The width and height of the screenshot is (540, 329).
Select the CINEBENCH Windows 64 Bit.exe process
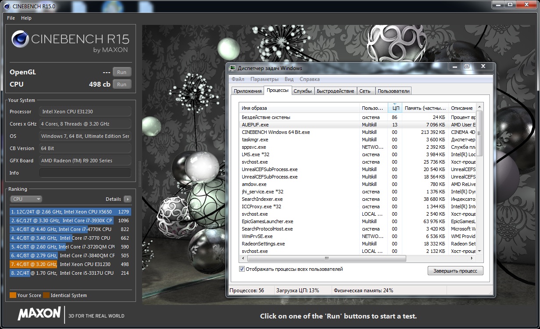(358, 132)
